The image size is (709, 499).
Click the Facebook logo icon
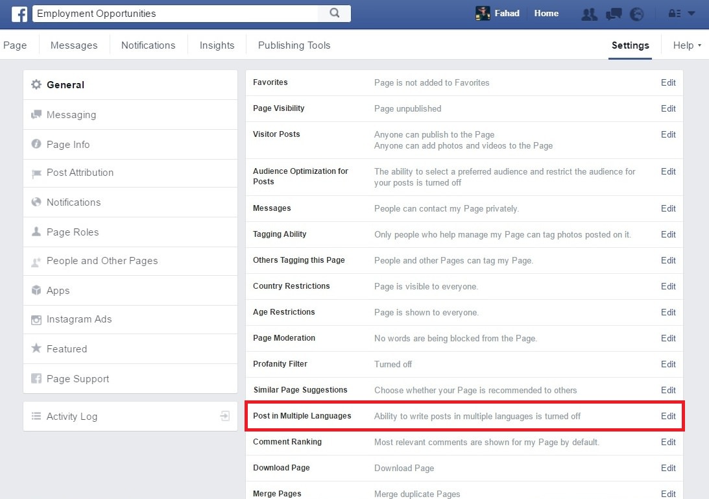tap(19, 14)
